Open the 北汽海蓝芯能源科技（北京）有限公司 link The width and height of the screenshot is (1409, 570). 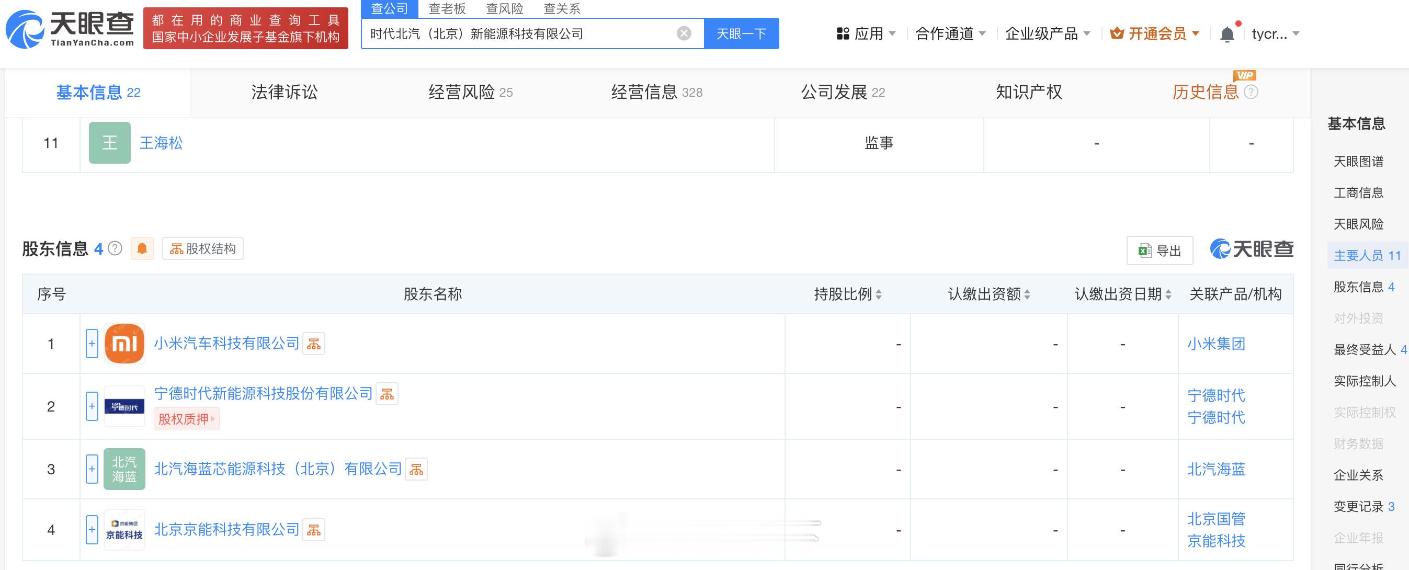coord(278,469)
